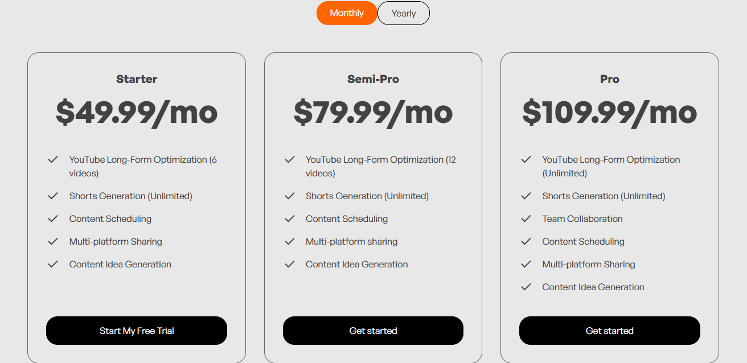Image resolution: width=747 pixels, height=363 pixels.
Task: Click the checkmark beside Starter's Content Scheduling
Action: 53,218
